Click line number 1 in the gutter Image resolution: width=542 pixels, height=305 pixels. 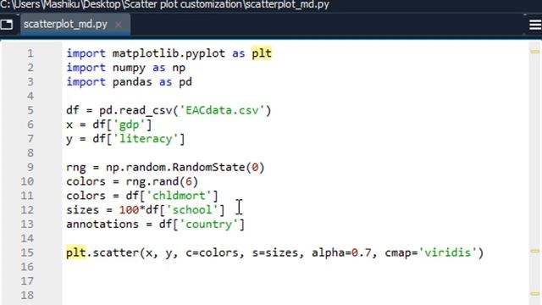(30, 53)
